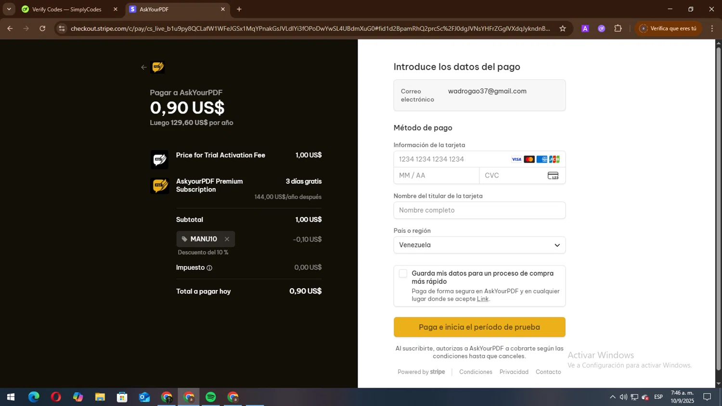The width and height of the screenshot is (722, 406).
Task: Open Copilot from taskbar
Action: pos(78,397)
